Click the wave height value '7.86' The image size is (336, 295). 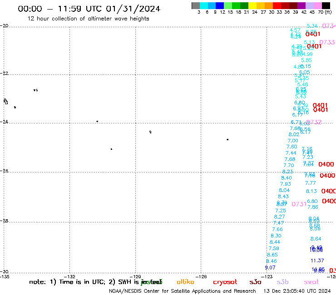pyautogui.click(x=313, y=207)
